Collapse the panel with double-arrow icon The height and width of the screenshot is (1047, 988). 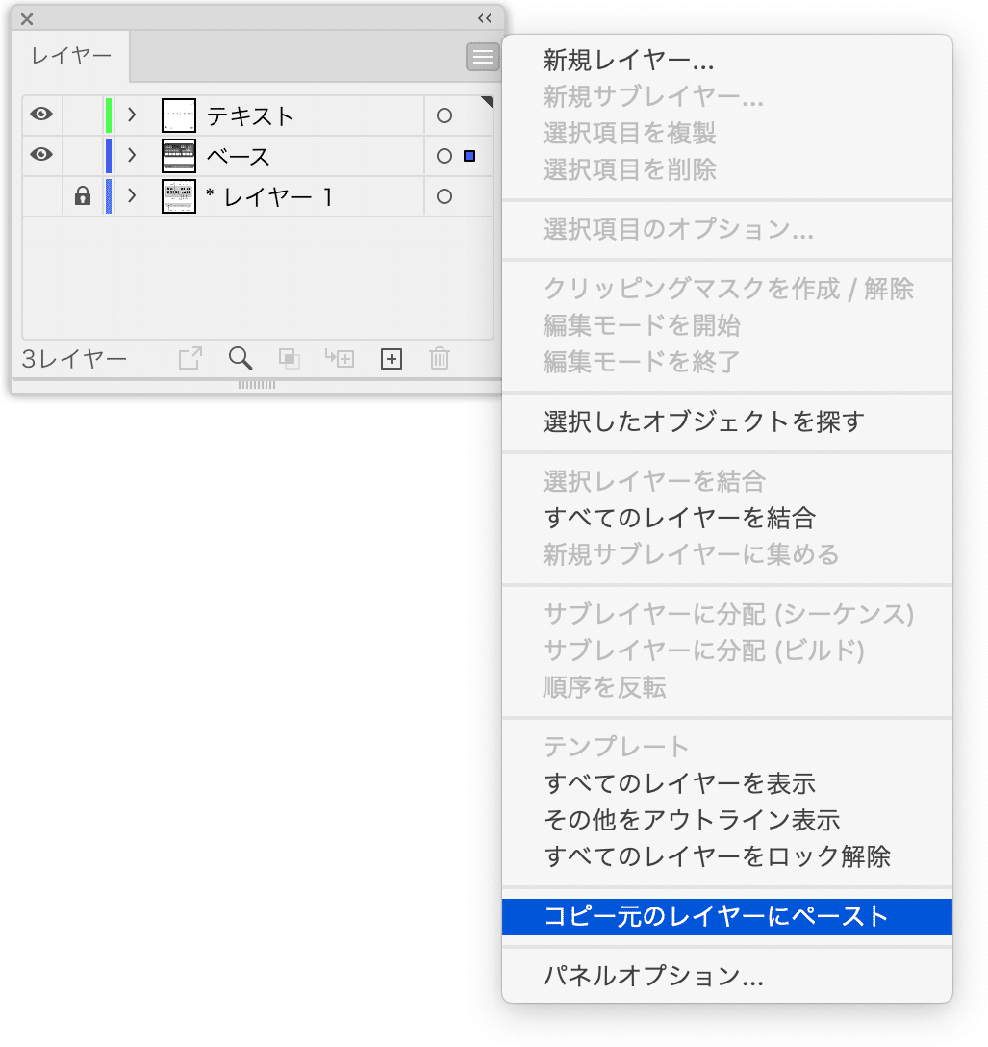point(485,18)
